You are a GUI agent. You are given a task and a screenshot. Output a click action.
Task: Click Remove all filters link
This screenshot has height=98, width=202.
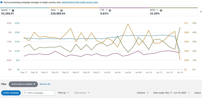(x=45, y=84)
